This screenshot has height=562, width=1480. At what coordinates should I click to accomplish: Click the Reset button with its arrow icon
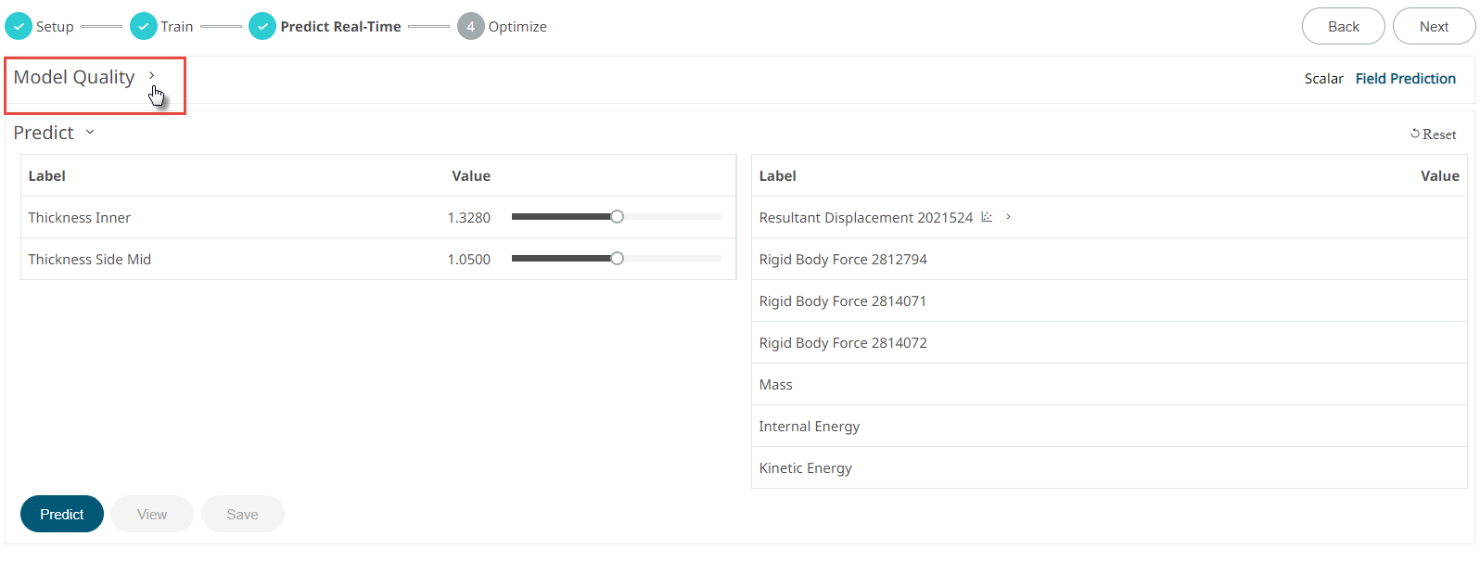tap(1433, 134)
